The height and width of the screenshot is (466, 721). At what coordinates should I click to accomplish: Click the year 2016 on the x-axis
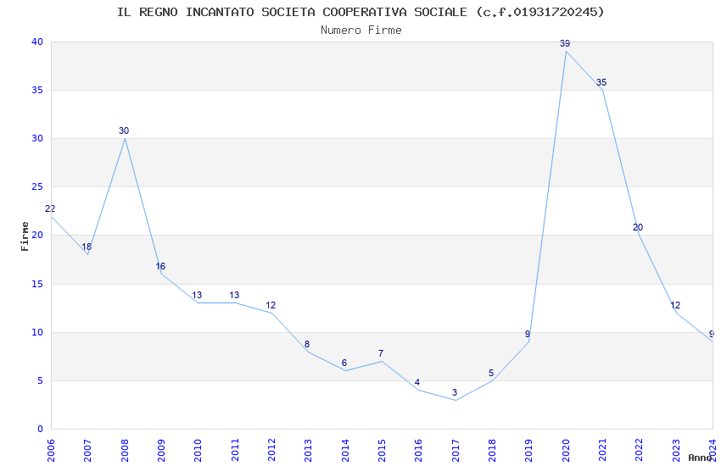click(418, 450)
